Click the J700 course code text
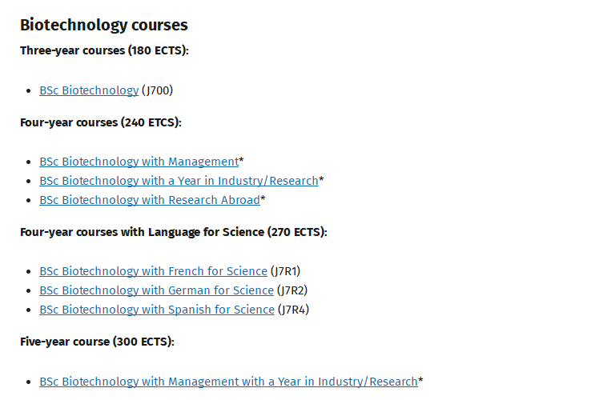The image size is (599, 400). pos(158,90)
